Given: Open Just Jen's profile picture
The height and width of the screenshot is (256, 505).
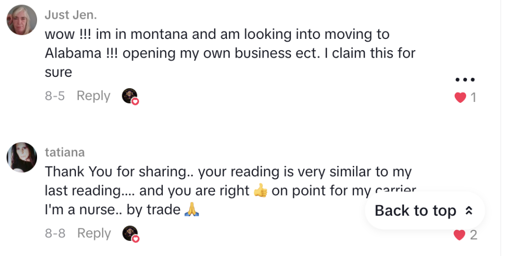Looking at the screenshot, I should 22,20.
